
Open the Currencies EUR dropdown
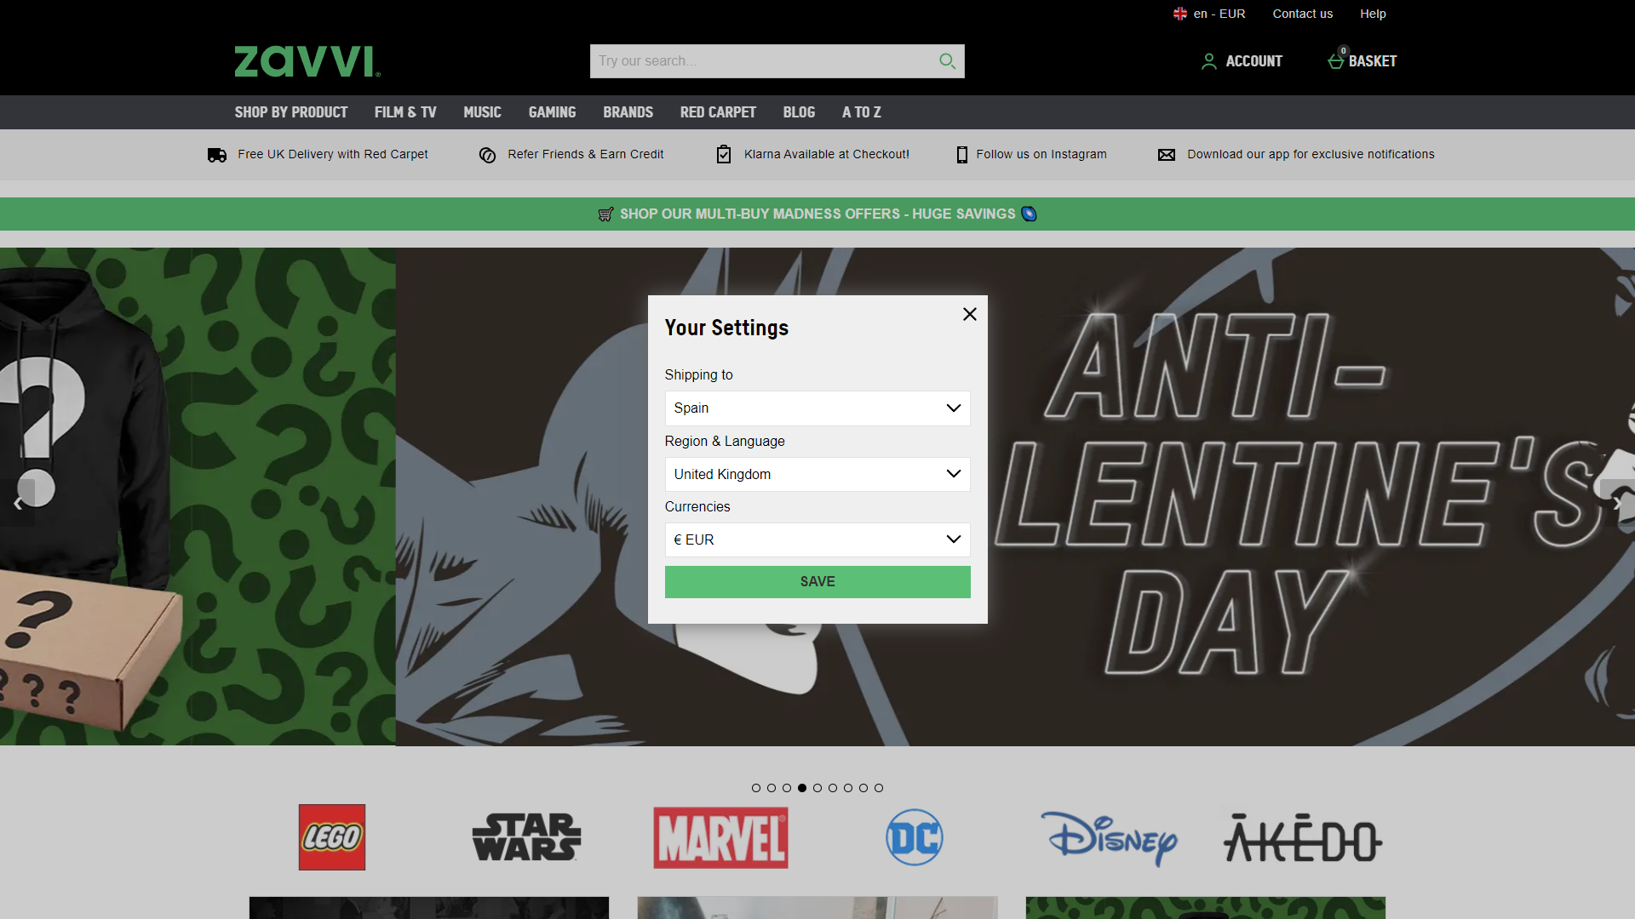(x=817, y=539)
